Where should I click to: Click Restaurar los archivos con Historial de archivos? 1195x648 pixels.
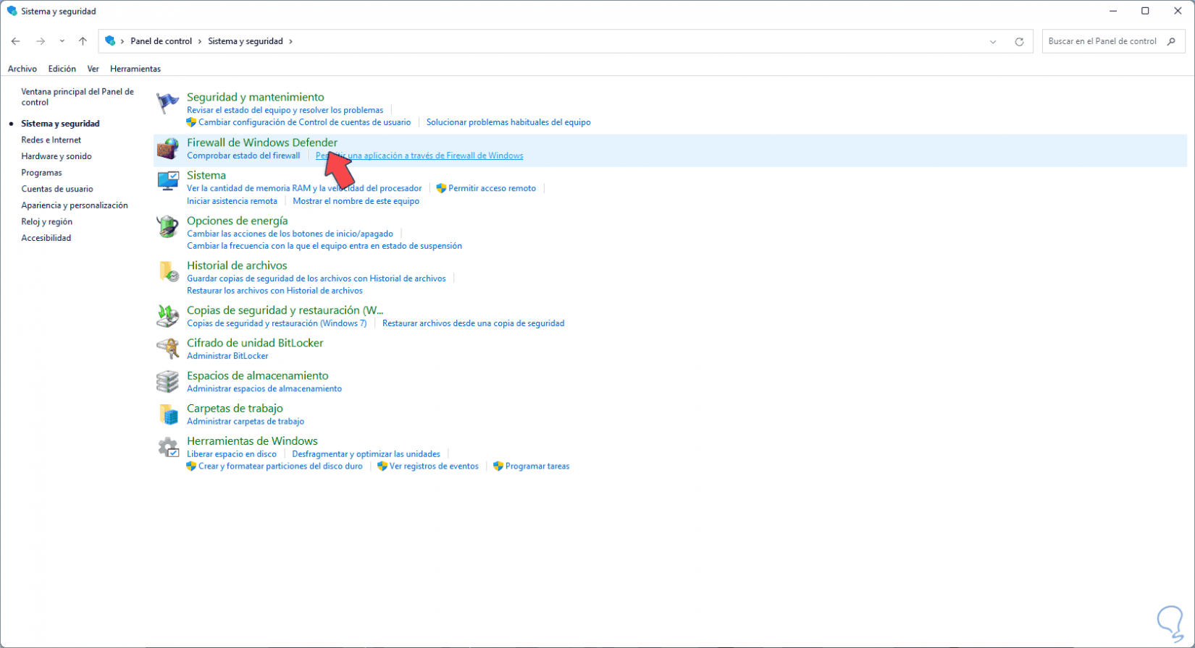pyautogui.click(x=274, y=291)
